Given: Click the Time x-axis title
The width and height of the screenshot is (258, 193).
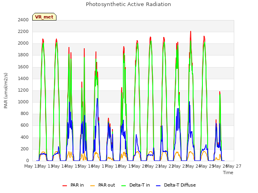Looking at the screenshot, I should click(x=228, y=172).
